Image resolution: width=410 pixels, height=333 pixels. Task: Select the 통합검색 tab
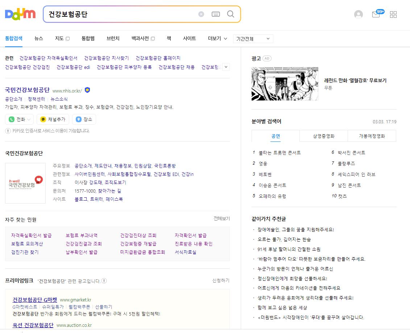(x=14, y=38)
